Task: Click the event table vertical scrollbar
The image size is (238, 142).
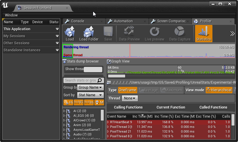Action: (233, 120)
